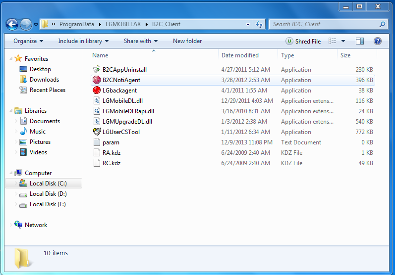Image resolution: width=395 pixels, height=275 pixels.
Task: Expand the Network tree node
Action: click(x=11, y=225)
